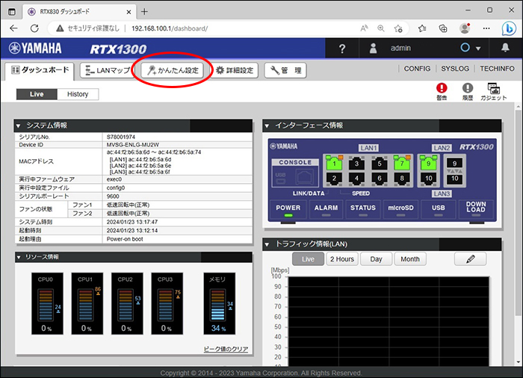Screen dimensions: 523x378
Task: Click the USB indicator
Action: (439, 209)
